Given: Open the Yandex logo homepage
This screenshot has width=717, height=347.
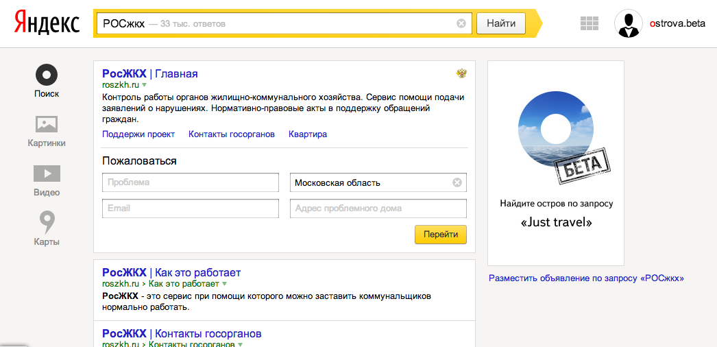Looking at the screenshot, I should 47,23.
